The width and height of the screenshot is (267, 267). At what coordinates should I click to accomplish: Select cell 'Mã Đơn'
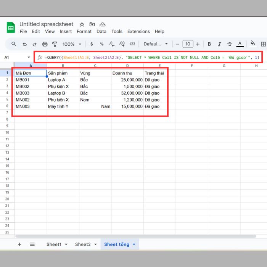(x=31, y=73)
